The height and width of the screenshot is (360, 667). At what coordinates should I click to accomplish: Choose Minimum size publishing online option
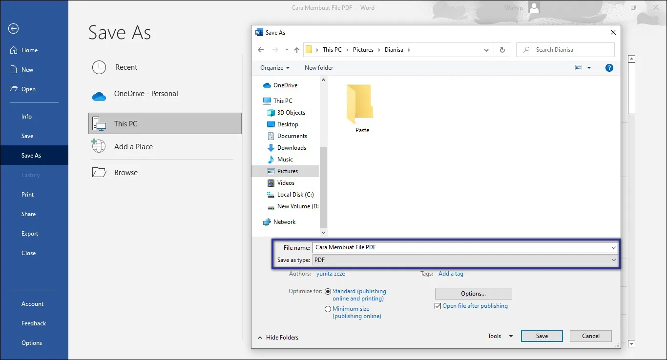click(328, 309)
